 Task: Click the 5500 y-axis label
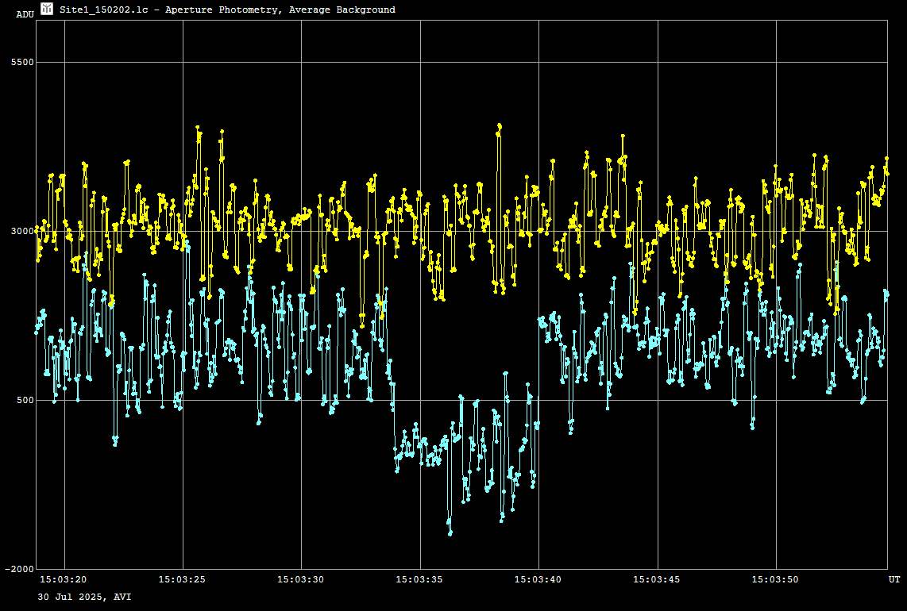21,62
